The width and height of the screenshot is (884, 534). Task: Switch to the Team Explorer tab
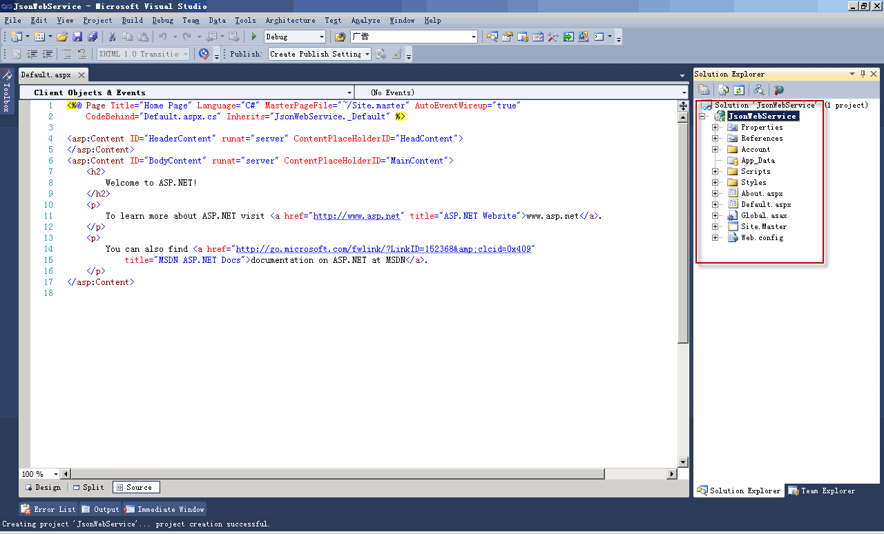point(822,491)
